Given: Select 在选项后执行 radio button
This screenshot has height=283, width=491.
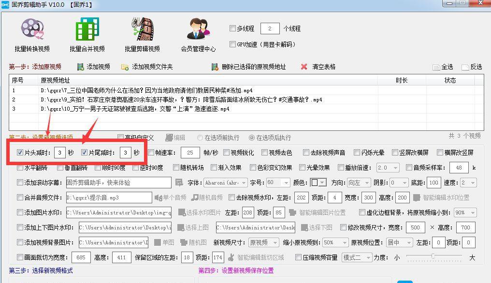Looking at the screenshot, I should click(x=251, y=138).
